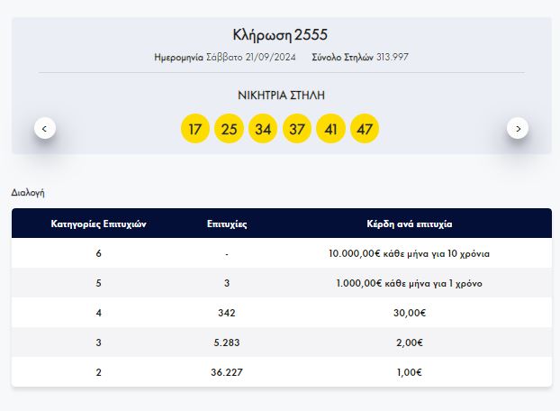Click the 342 winners count cell
This screenshot has width=560, height=411.
pos(227,313)
